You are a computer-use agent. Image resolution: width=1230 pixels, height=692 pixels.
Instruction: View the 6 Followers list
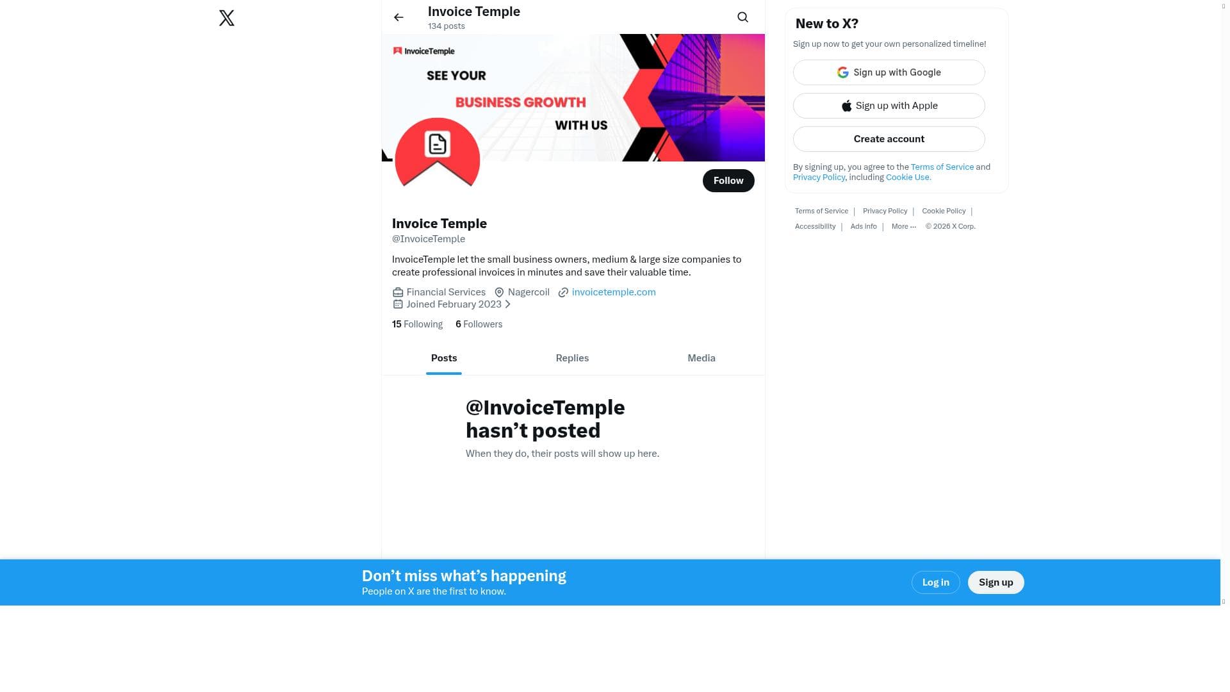(479, 324)
